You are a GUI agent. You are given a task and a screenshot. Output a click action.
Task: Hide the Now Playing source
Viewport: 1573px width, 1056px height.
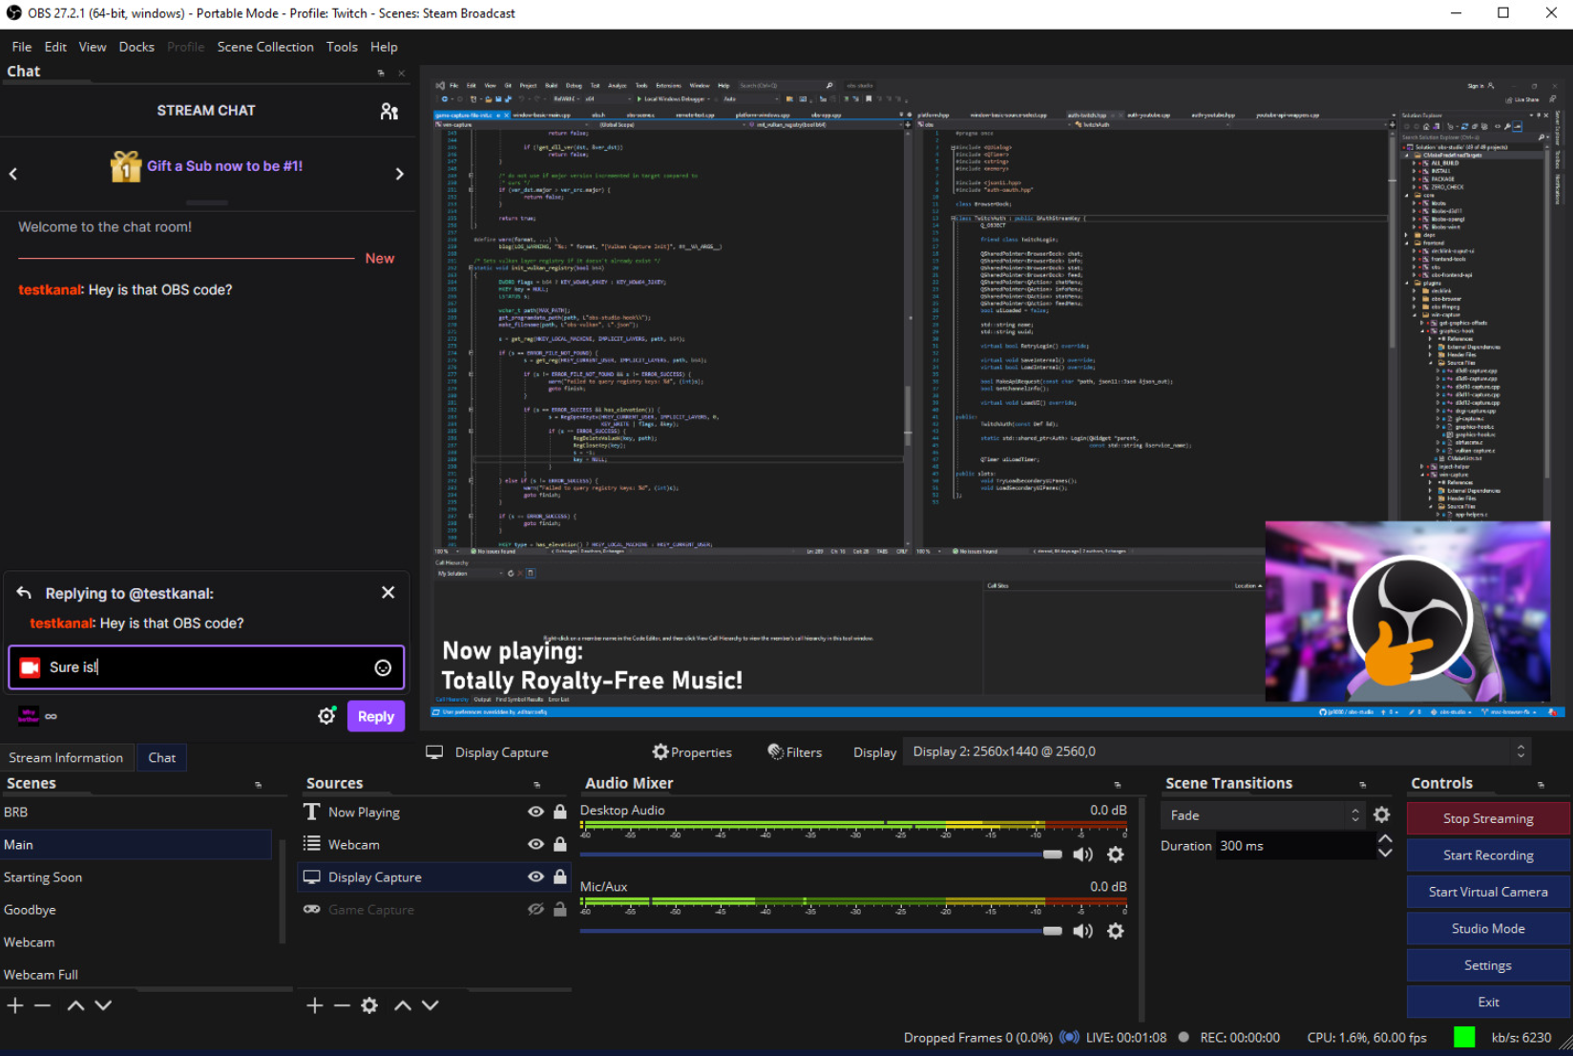tap(535, 813)
